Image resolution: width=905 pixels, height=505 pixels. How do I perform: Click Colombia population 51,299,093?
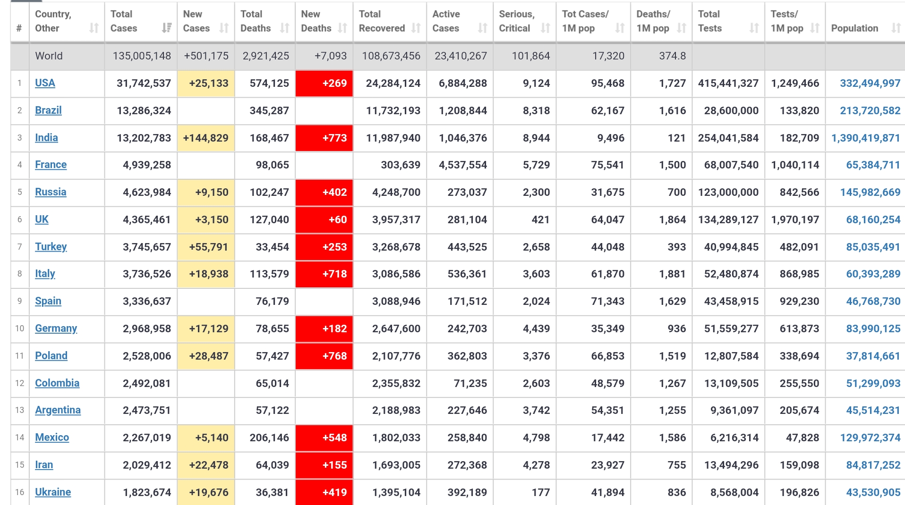(873, 383)
